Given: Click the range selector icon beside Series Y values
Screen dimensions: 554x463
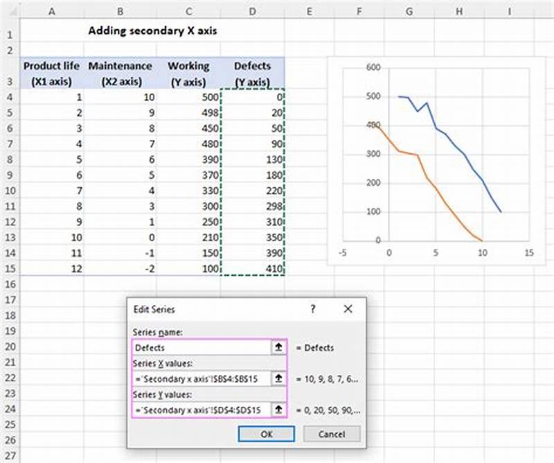Looking at the screenshot, I should [279, 408].
